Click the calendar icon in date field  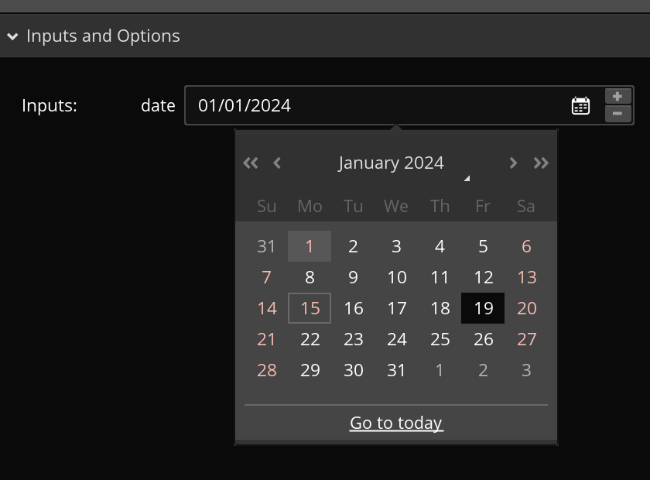(x=580, y=106)
